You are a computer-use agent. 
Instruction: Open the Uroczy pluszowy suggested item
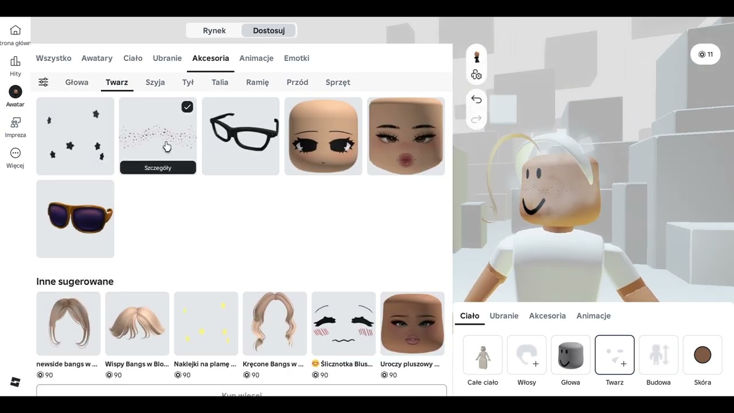pyautogui.click(x=412, y=324)
